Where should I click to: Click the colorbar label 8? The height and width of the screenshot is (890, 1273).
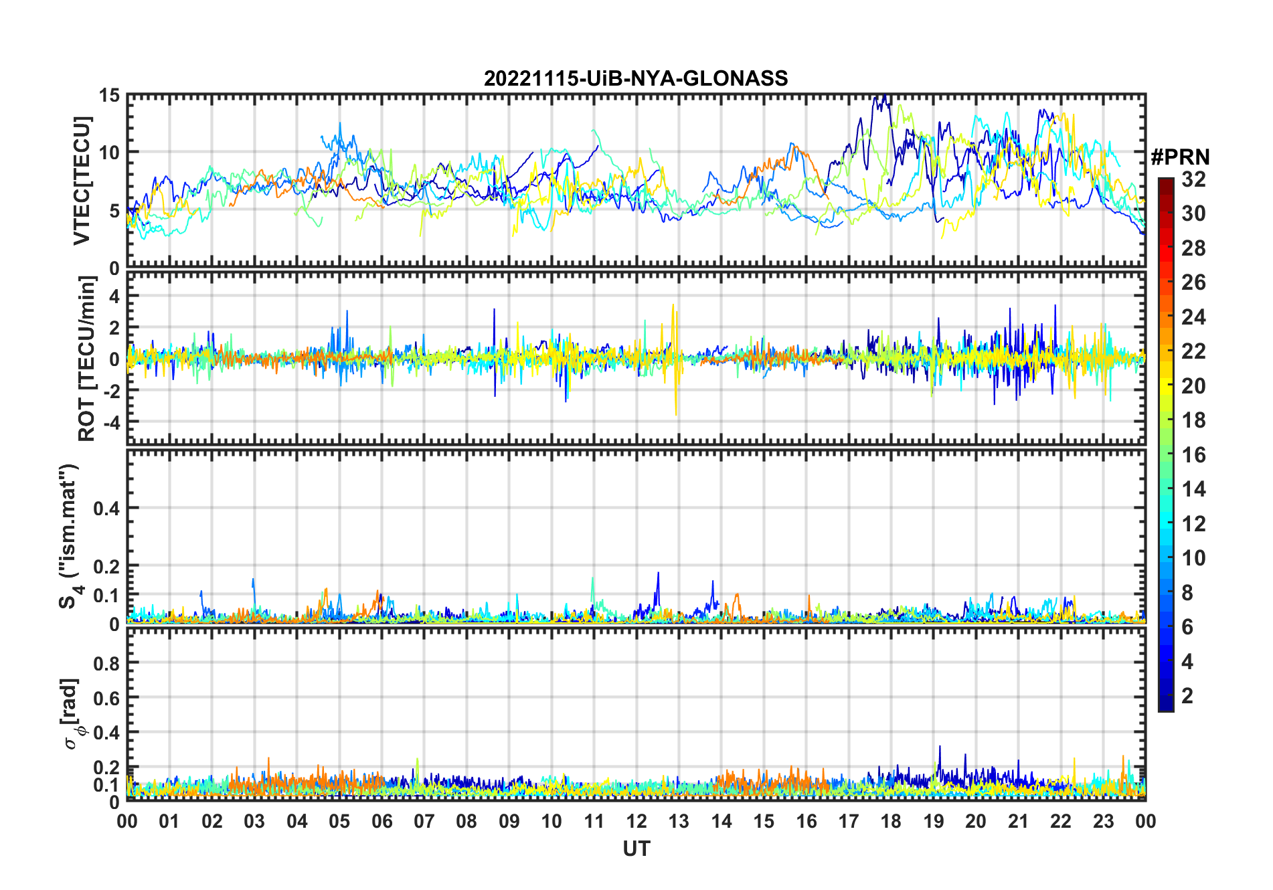click(x=1187, y=593)
